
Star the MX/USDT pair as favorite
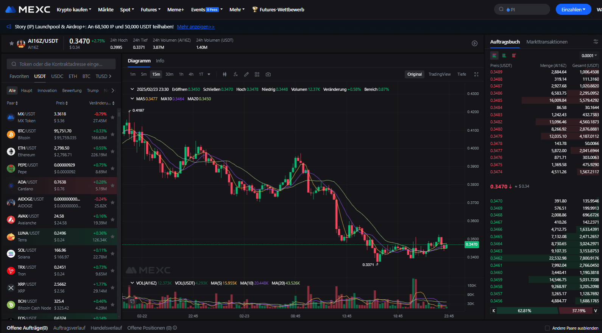pyautogui.click(x=112, y=117)
